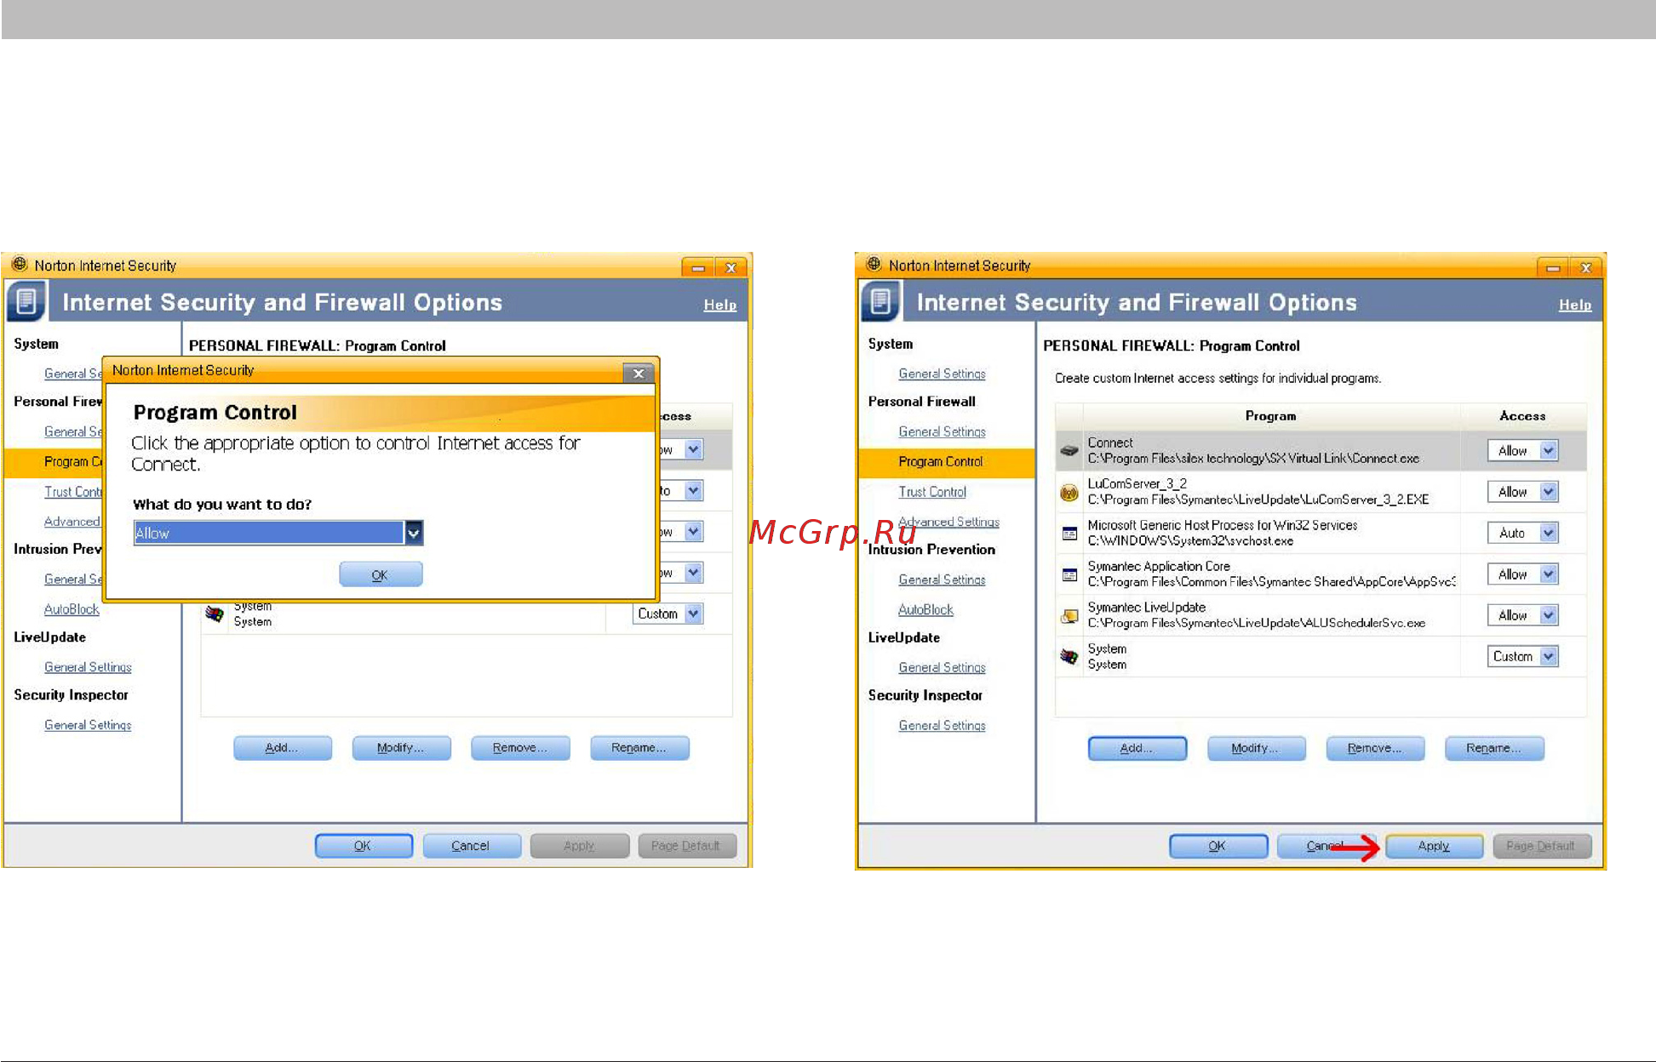Screen dimensions: 1656x1062
Task: Select the svchost.exe path text
Action: pos(1189,541)
